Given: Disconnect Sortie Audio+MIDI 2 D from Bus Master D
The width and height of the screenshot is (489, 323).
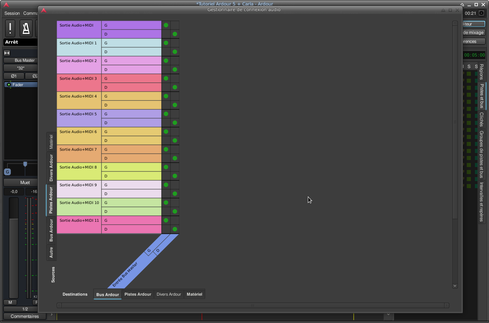Looking at the screenshot, I should 175,69.
